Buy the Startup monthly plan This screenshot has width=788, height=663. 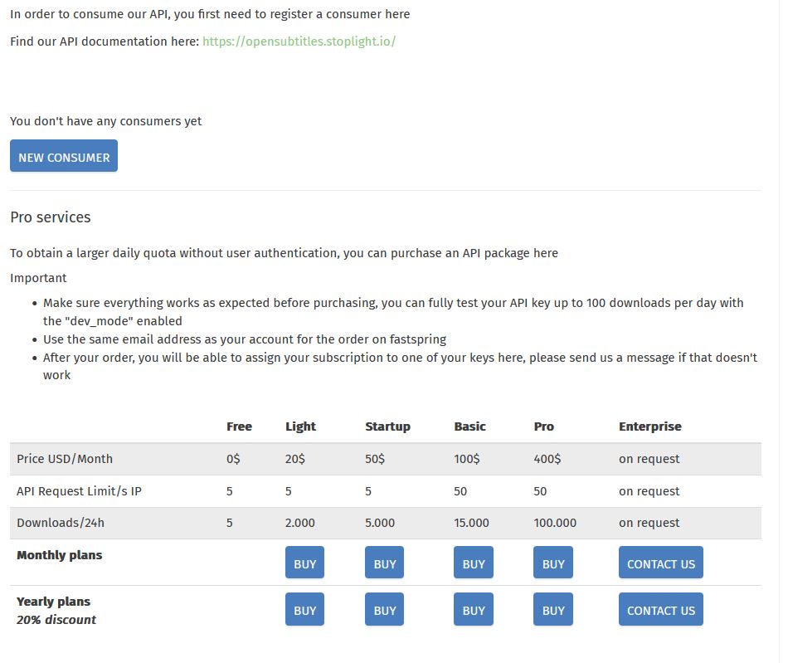coord(384,563)
